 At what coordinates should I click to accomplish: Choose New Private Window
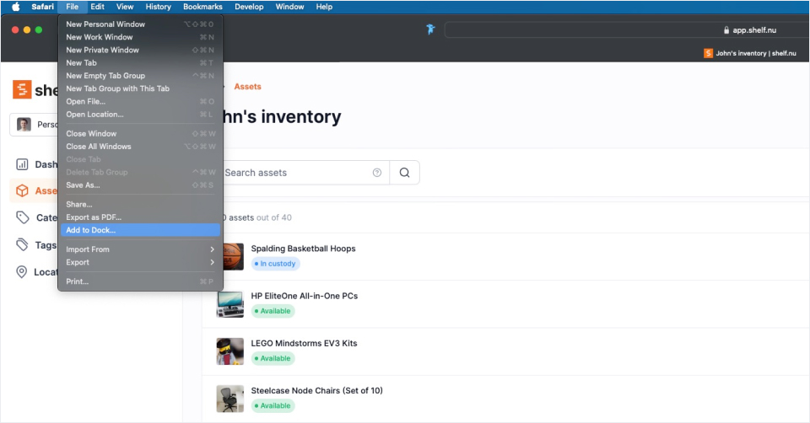140,50
